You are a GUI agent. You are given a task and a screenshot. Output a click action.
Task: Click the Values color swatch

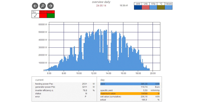pyautogui.click(x=169, y=8)
